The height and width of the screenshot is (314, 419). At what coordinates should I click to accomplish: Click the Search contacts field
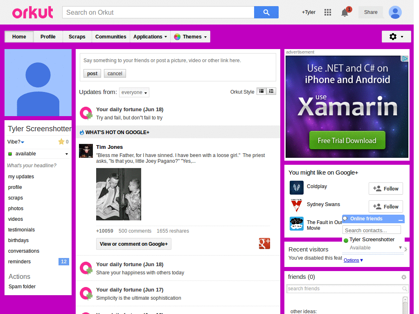pos(372,230)
